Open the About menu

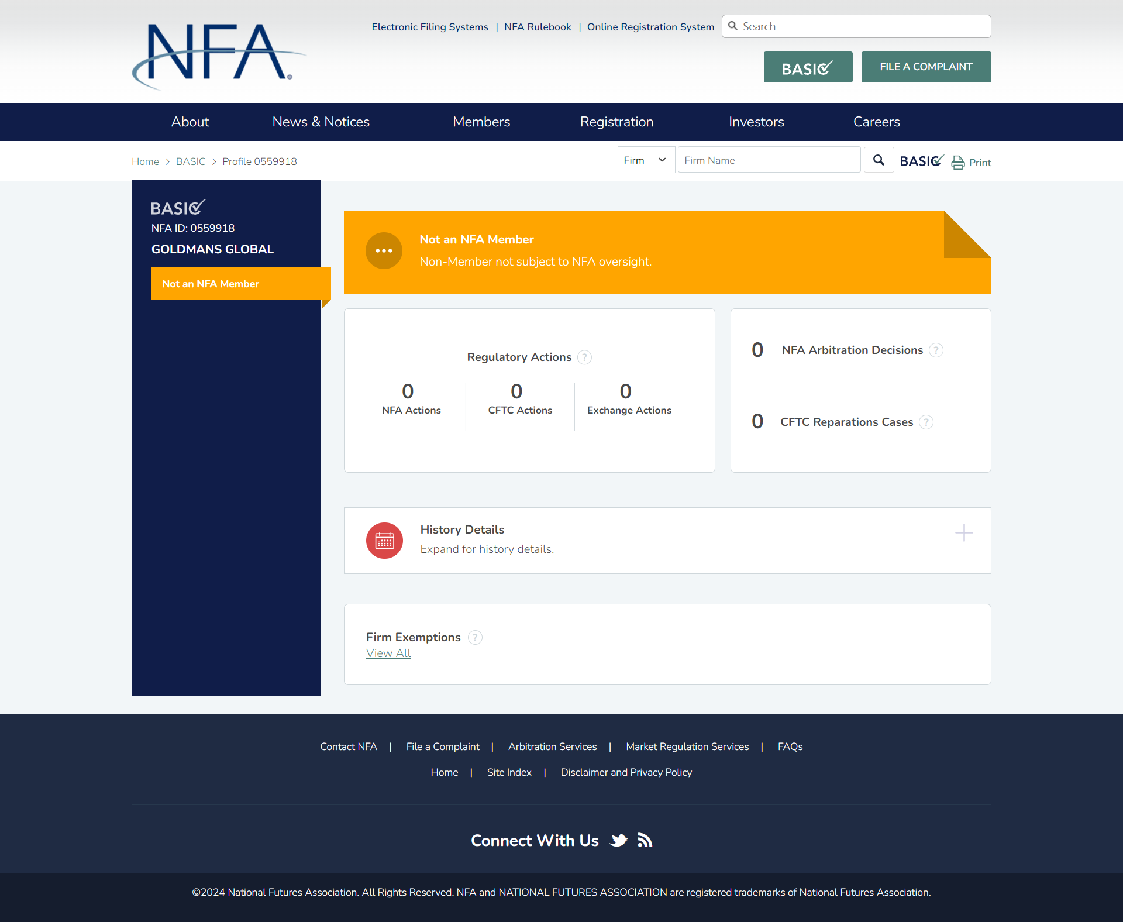pyautogui.click(x=190, y=122)
